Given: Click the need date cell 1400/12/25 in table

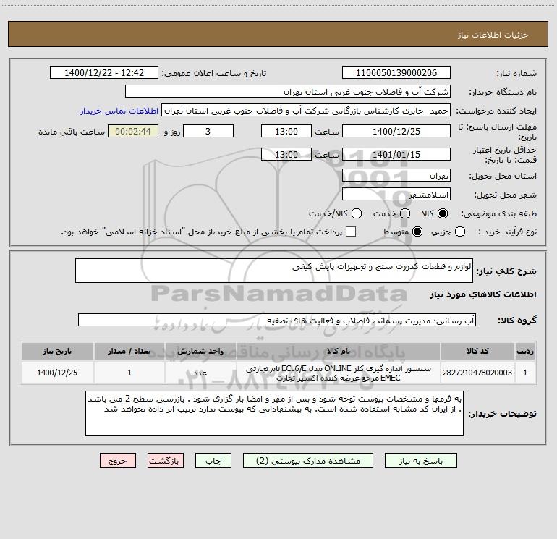Looking at the screenshot, I should 57,373.
